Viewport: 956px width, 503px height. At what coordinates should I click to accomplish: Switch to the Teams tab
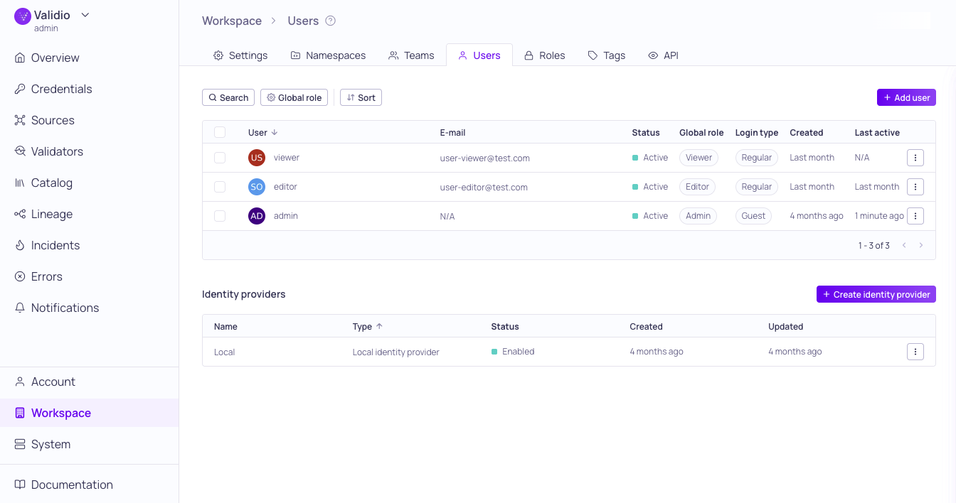pyautogui.click(x=411, y=55)
